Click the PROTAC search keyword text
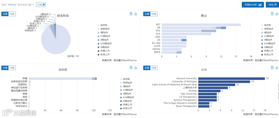 click(x=13, y=5)
